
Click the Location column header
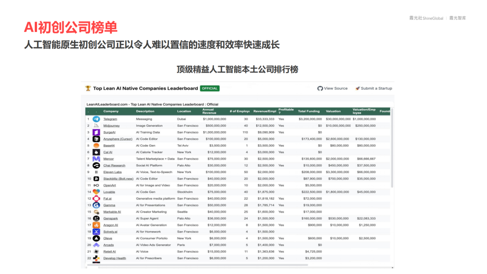184,111
